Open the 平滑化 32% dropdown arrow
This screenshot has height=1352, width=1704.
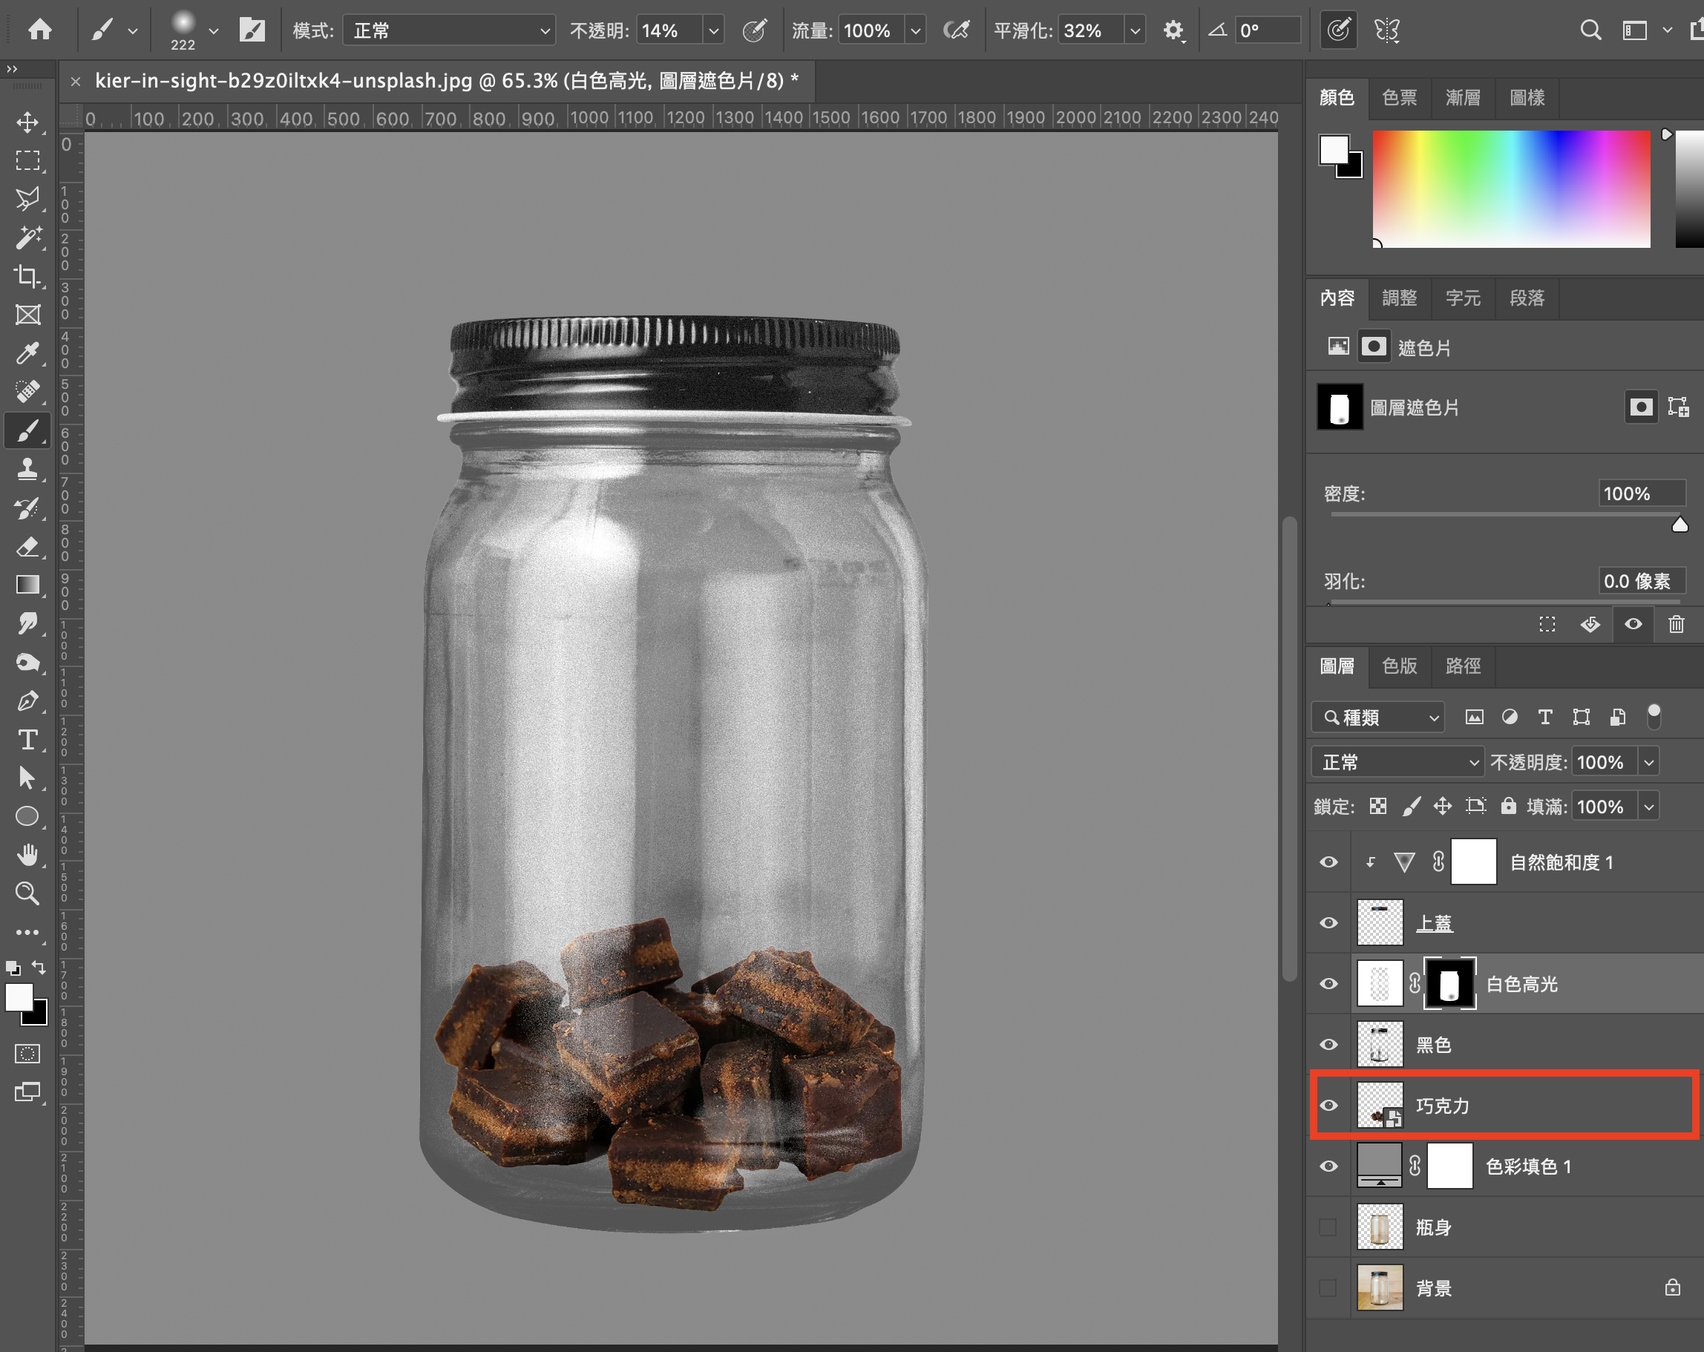pos(1135,31)
